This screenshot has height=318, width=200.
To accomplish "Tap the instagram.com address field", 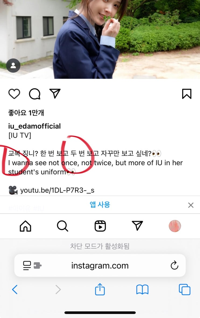I will (x=100, y=266).
